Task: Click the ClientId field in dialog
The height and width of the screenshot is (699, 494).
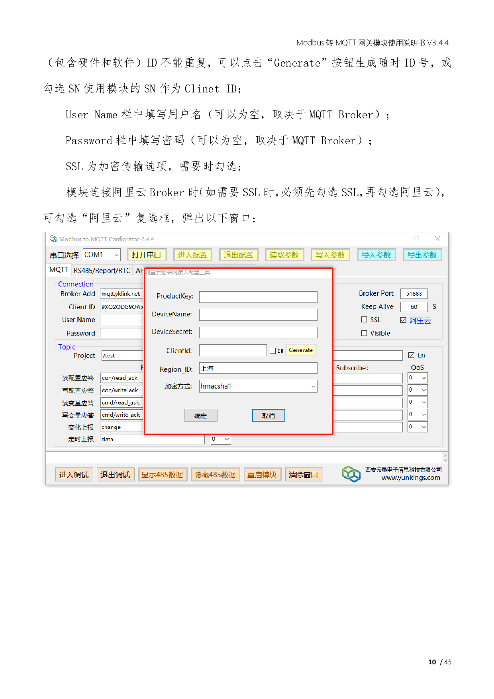Action: (x=233, y=350)
